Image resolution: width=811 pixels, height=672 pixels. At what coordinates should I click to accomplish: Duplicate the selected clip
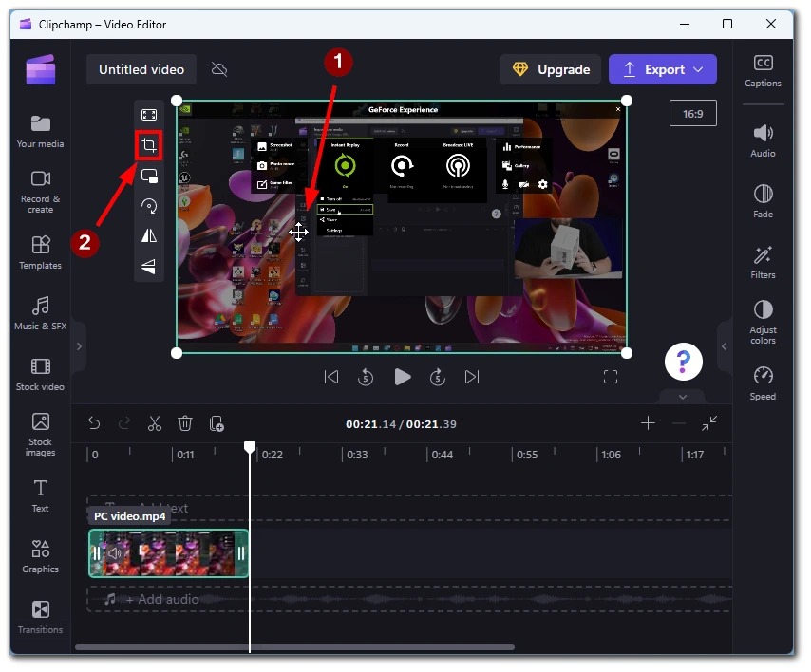pos(217,423)
